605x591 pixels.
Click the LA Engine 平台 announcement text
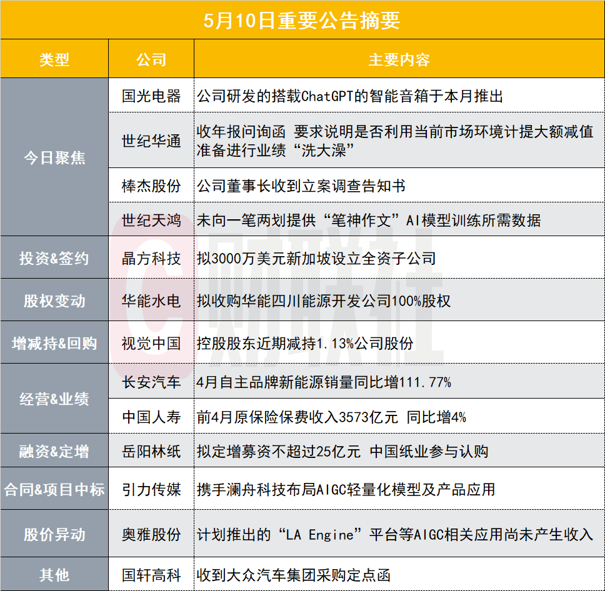(x=395, y=534)
